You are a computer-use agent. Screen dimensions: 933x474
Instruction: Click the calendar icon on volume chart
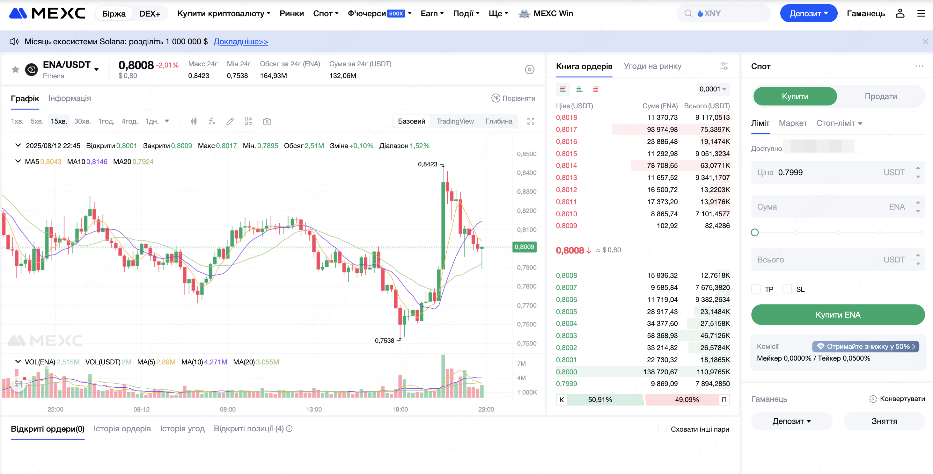[x=18, y=384]
